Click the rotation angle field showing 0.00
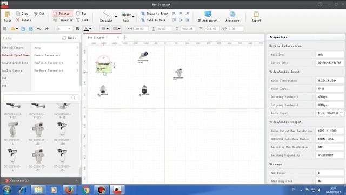This screenshot has width=346, height=195. (235, 29)
